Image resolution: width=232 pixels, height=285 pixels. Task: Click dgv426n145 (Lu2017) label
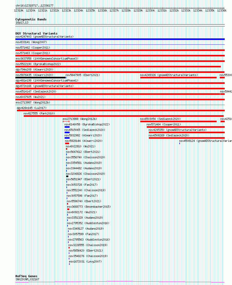[32, 108]
